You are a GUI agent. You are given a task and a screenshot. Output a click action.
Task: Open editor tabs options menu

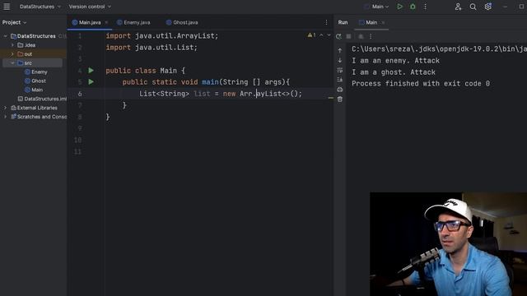[326, 22]
